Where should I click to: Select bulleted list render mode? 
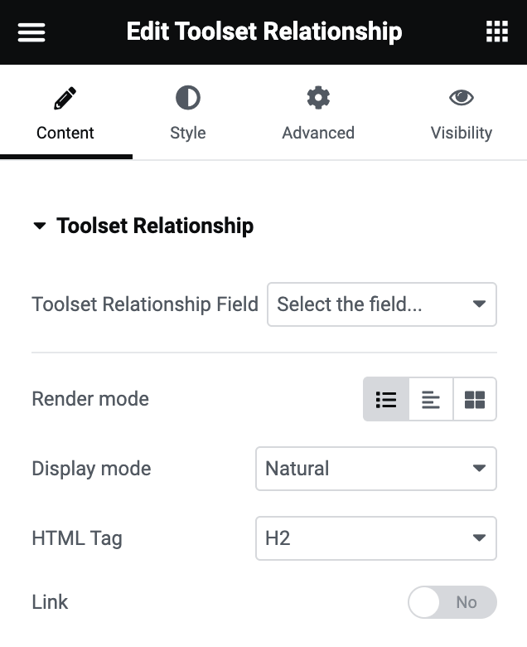coord(386,400)
